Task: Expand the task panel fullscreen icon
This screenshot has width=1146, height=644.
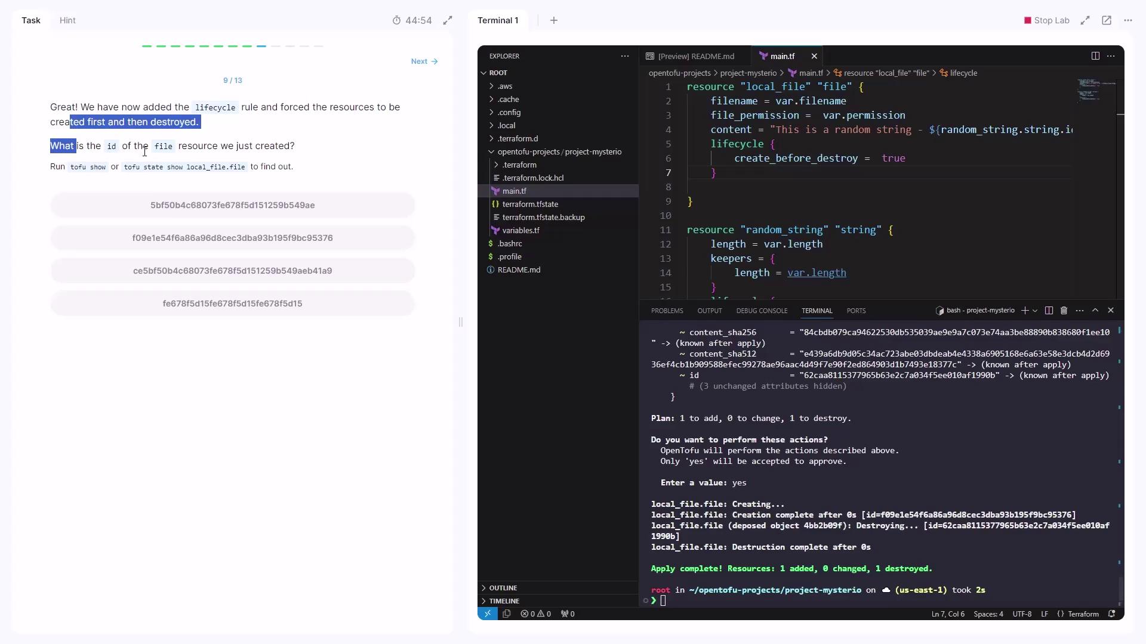Action: pos(448,20)
